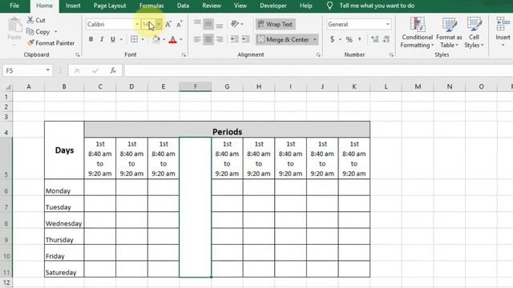
Task: Switch to the Developer tab
Action: (273, 6)
